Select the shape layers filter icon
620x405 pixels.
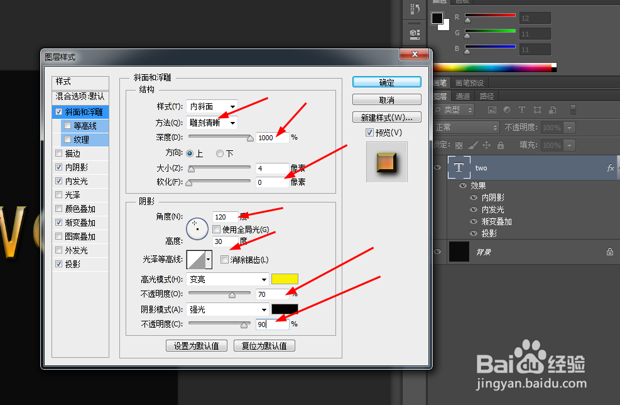point(538,109)
